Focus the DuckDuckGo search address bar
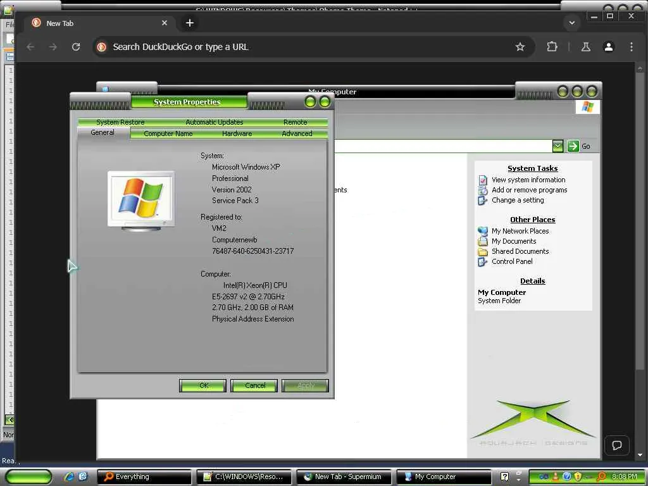Image resolution: width=648 pixels, height=486 pixels. tap(314, 47)
